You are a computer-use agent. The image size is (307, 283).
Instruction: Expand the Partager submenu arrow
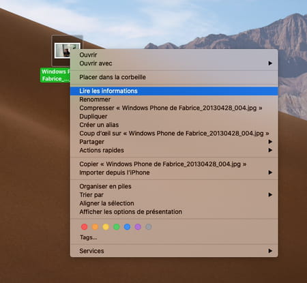[x=270, y=142]
